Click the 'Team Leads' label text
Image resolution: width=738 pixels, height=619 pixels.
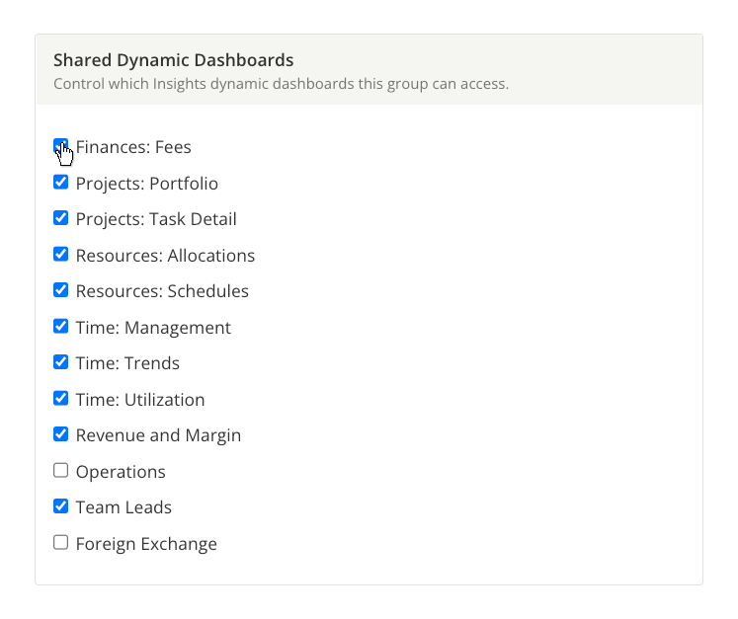(123, 507)
